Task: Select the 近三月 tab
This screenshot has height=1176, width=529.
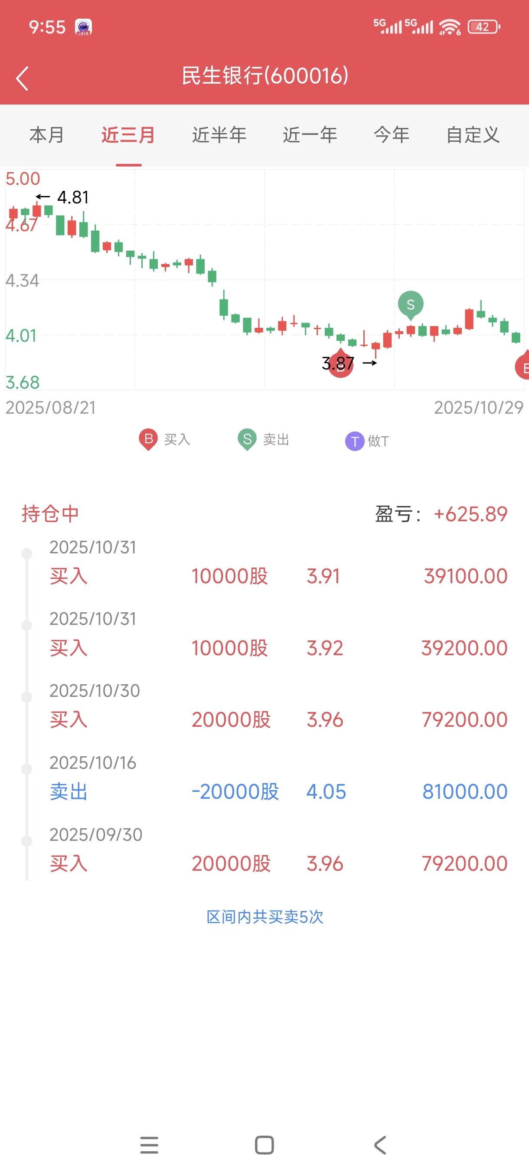Action: point(128,135)
